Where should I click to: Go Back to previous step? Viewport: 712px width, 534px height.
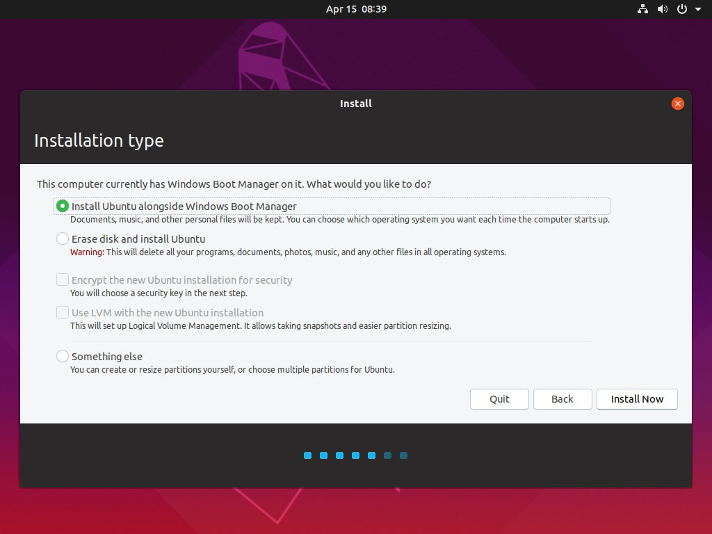tap(563, 399)
